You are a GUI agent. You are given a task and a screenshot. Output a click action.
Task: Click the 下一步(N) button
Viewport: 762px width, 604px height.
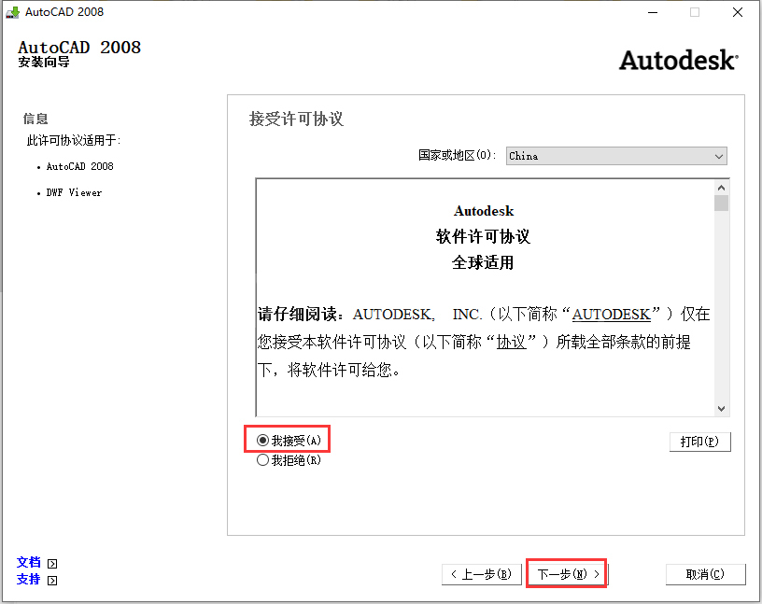click(567, 574)
